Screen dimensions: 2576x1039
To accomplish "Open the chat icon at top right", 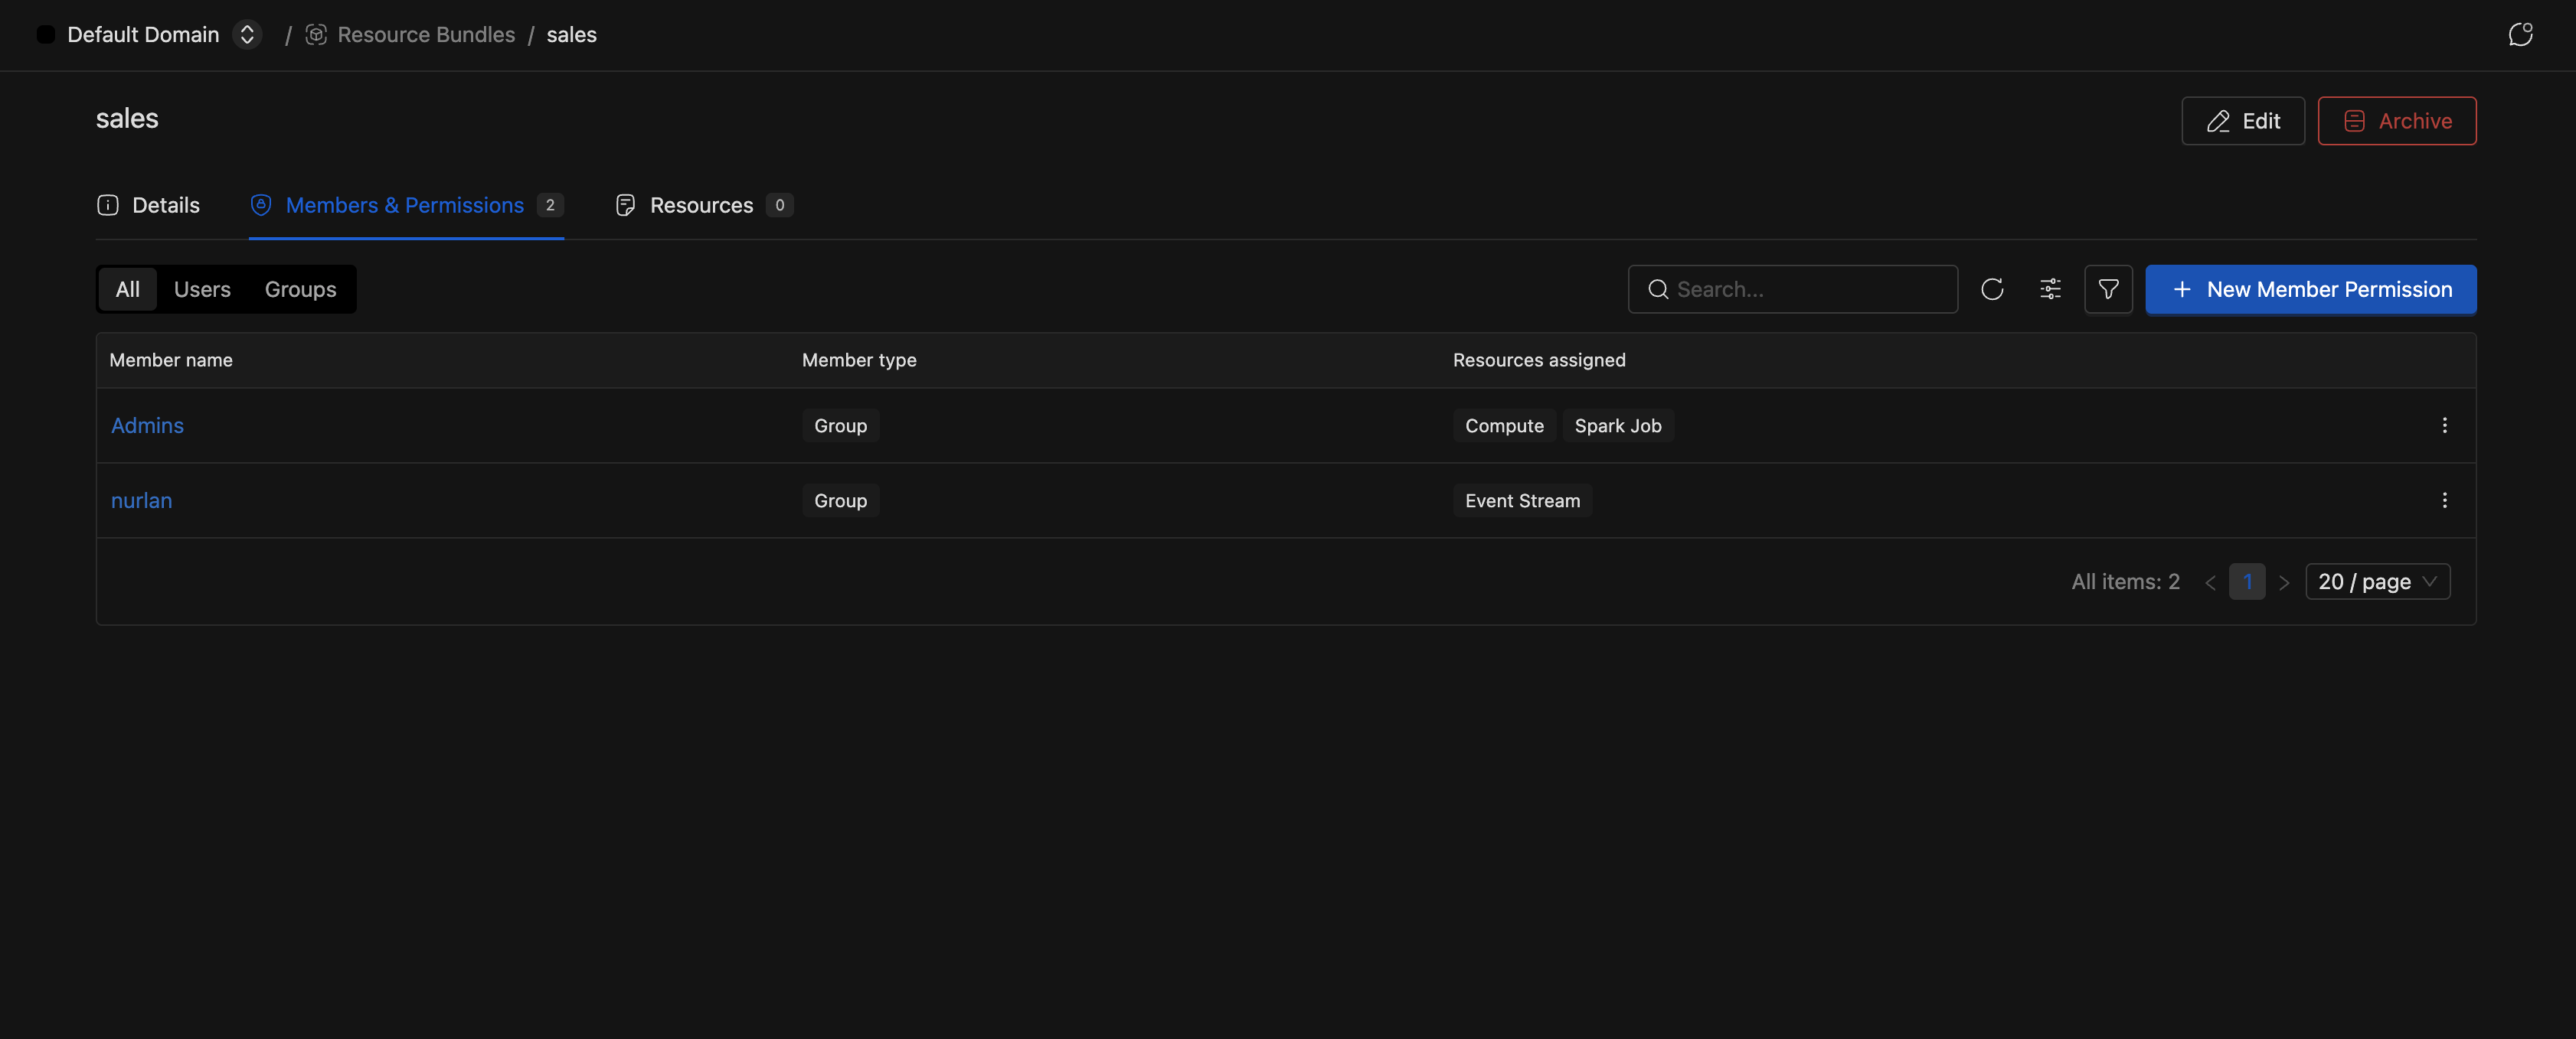I will (2520, 35).
